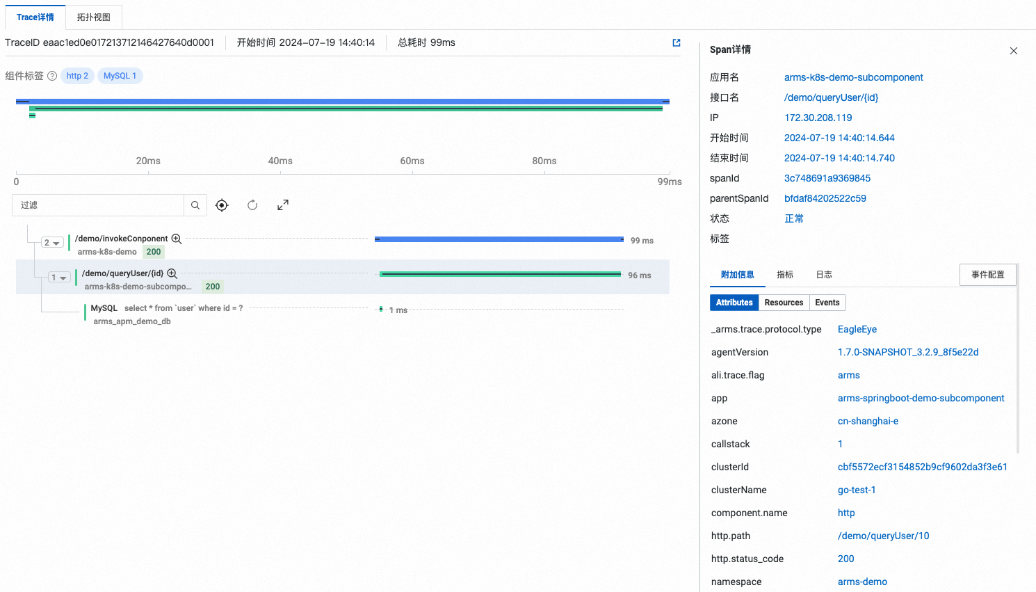1036x592 pixels.
Task: Close the Span详情 panel
Action: click(x=1014, y=51)
